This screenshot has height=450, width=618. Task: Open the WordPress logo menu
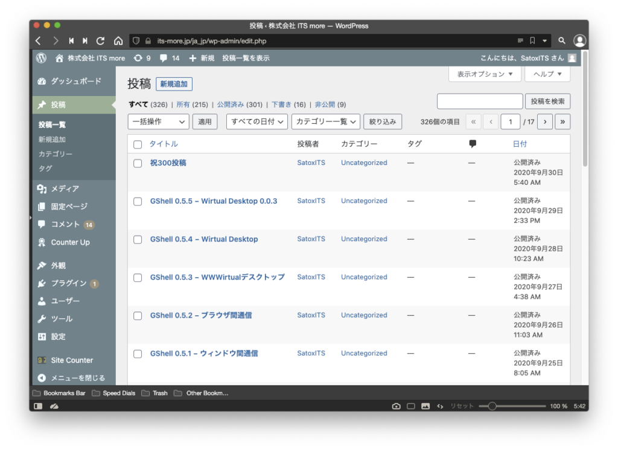click(x=42, y=58)
